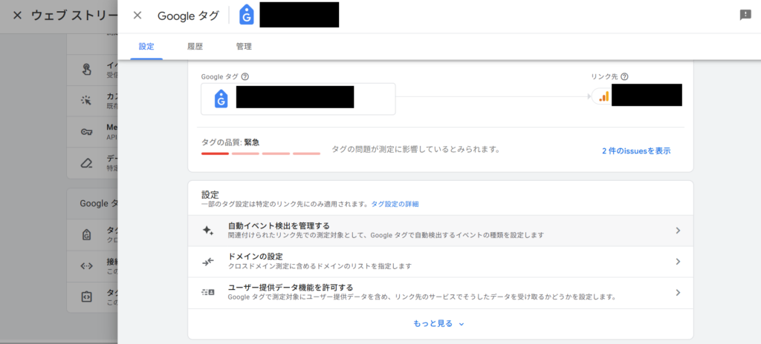Open ドメインの設定 row
Viewport: 761px width, 344px height.
[x=440, y=262]
